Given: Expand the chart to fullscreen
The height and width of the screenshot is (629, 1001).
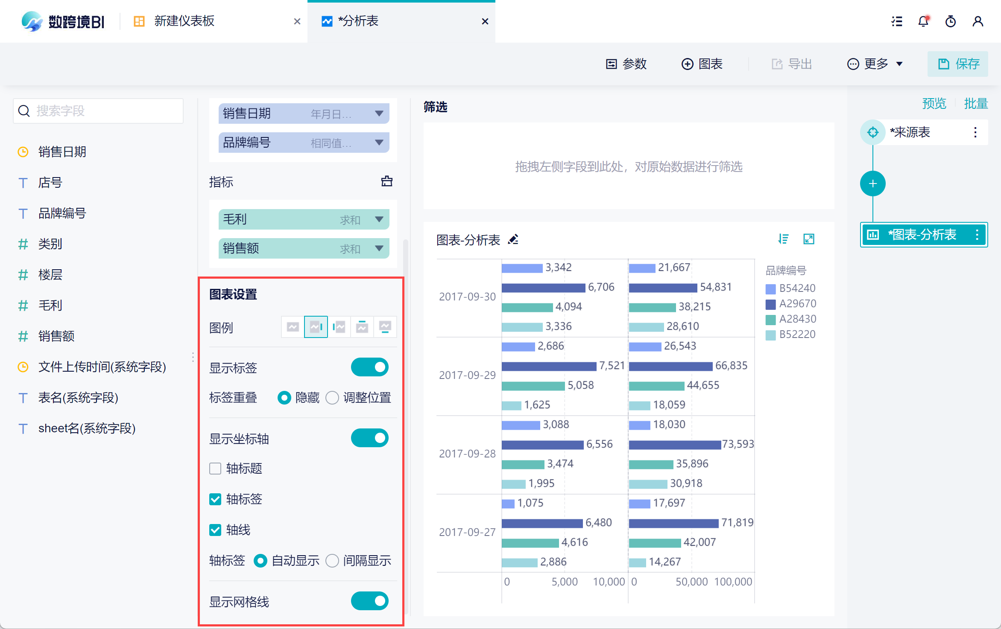Looking at the screenshot, I should [809, 239].
